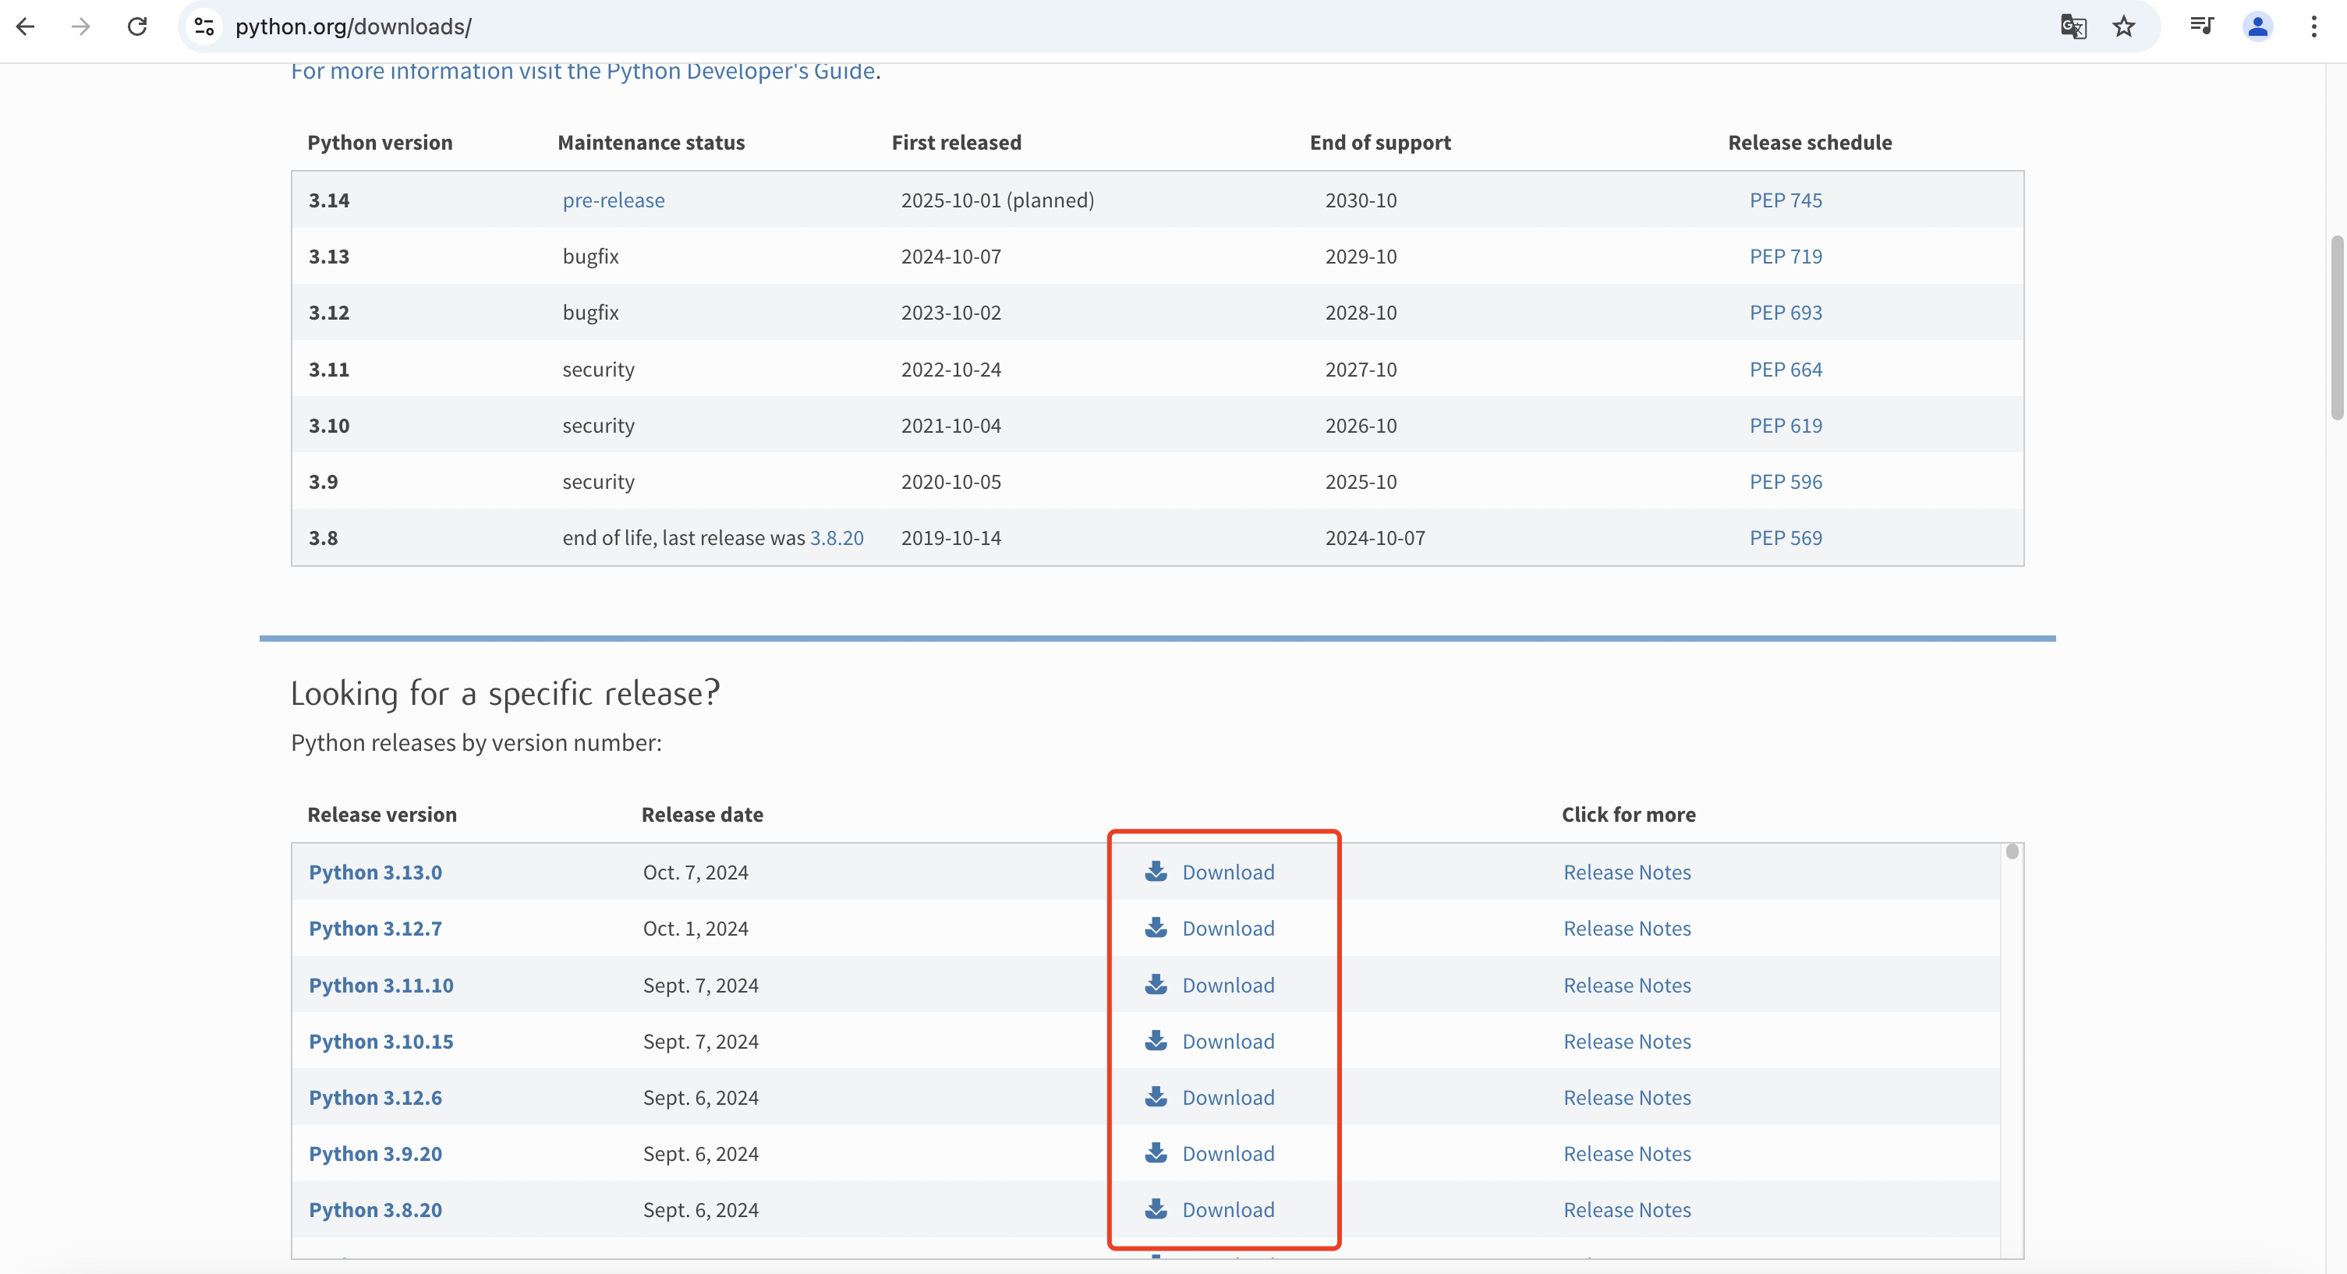Click Download text for Python 3.12.7
The width and height of the screenshot is (2347, 1274).
1228,929
